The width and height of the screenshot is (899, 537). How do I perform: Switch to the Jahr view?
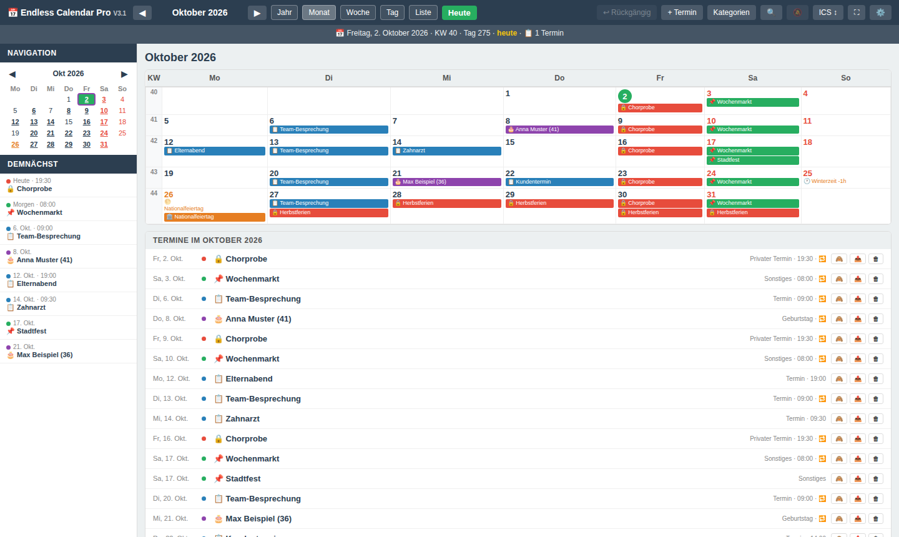[x=284, y=12]
